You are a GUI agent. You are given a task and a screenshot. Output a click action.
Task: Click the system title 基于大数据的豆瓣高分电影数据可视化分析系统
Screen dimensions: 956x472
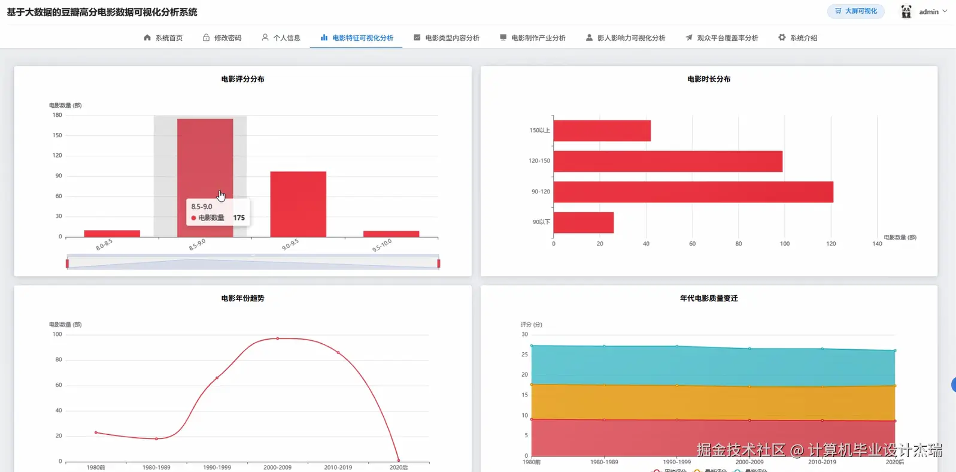(x=102, y=12)
